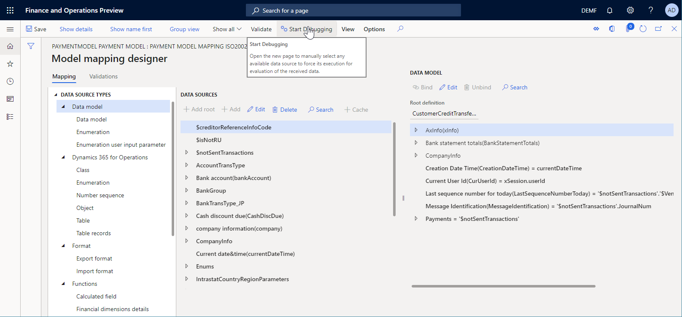
Task: Click the toolbar search magnifier icon
Action: [400, 29]
